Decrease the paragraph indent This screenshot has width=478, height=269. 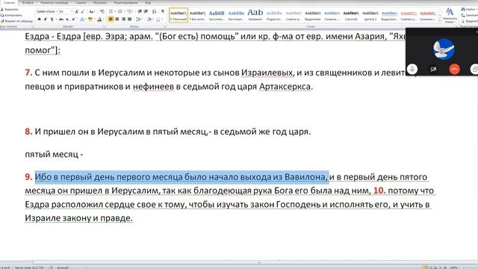pyautogui.click(x=140, y=11)
